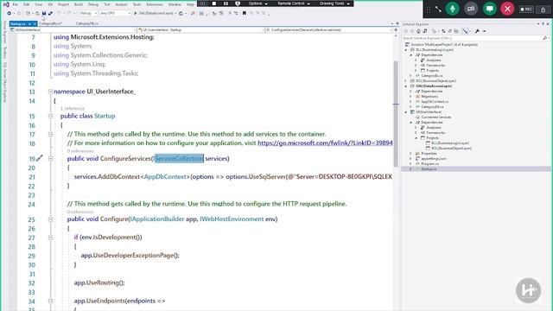Screen dimensions: 553x311
Task: Select Startup.cs in Solution Explorer
Action: pos(429,169)
